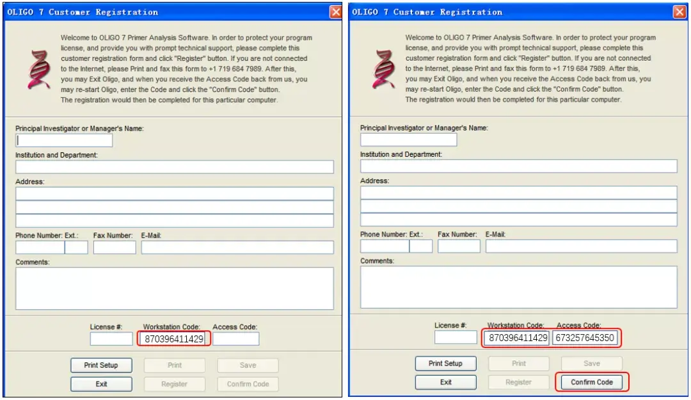Click Exit button in left window
Viewport: 691px width, 400px height.
coord(101,384)
